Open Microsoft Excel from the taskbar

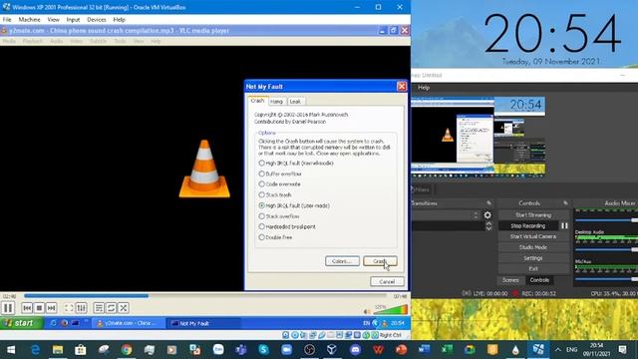click(x=447, y=350)
